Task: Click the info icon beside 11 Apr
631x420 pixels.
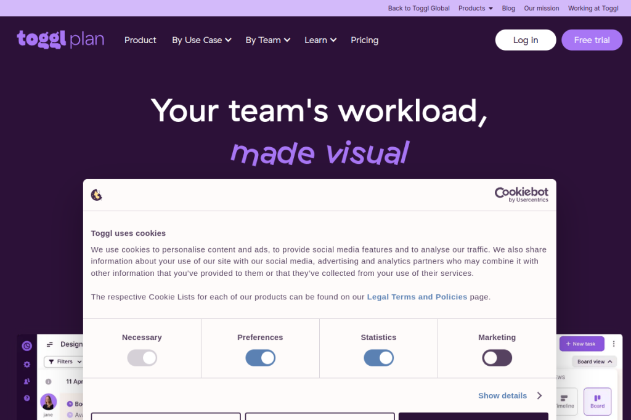Action: point(48,381)
